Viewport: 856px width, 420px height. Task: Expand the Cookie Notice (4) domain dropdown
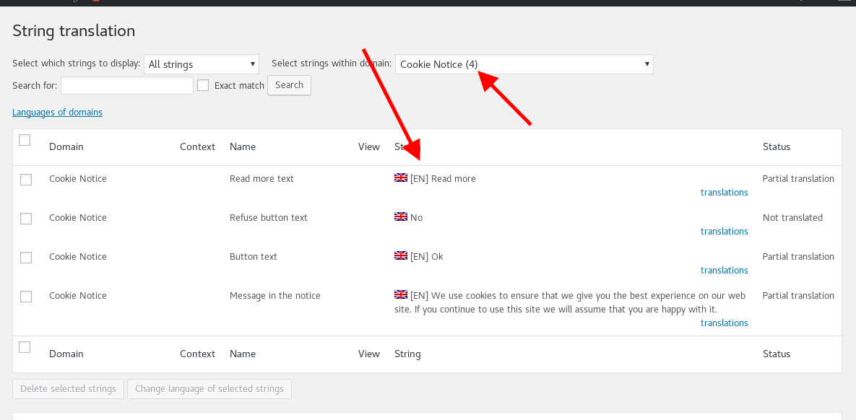pyautogui.click(x=524, y=64)
